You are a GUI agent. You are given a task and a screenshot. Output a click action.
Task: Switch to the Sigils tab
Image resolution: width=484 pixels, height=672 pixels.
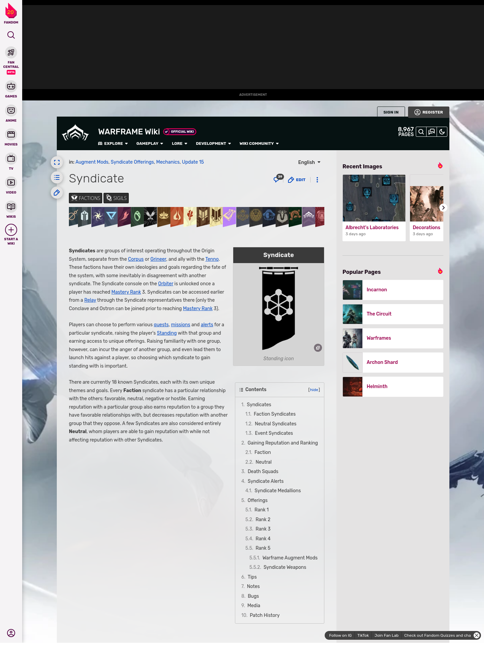coord(116,198)
